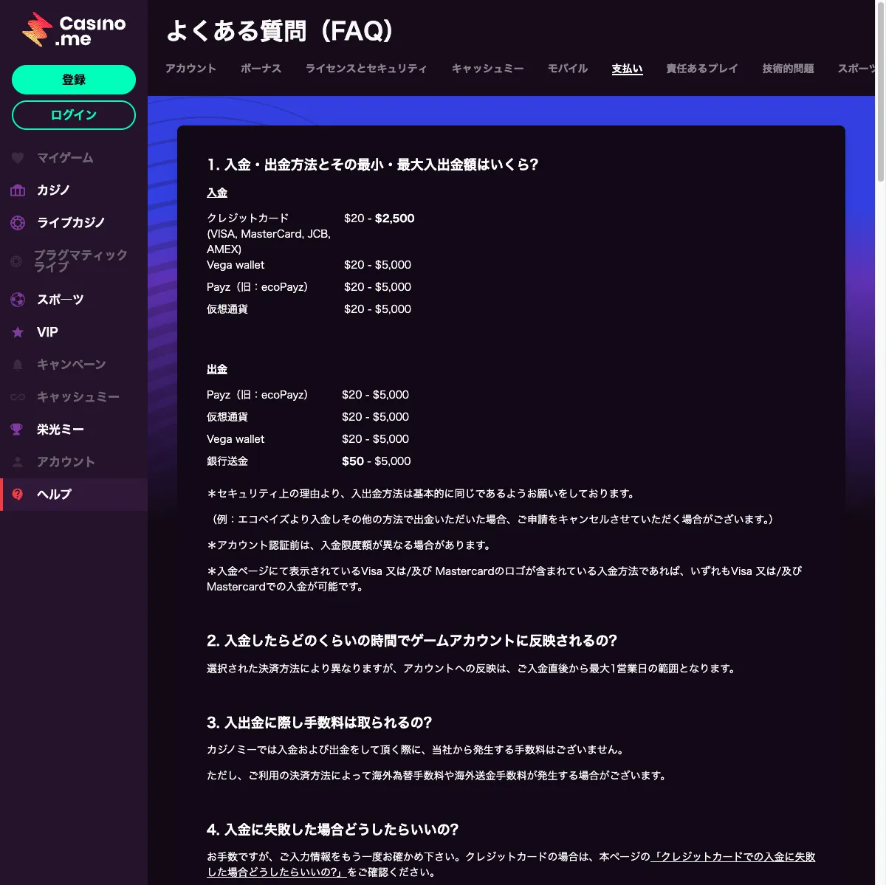The width and height of the screenshot is (886, 885).
Task: Click the よくある質問（FAQ) page heading
Action: coord(279,31)
